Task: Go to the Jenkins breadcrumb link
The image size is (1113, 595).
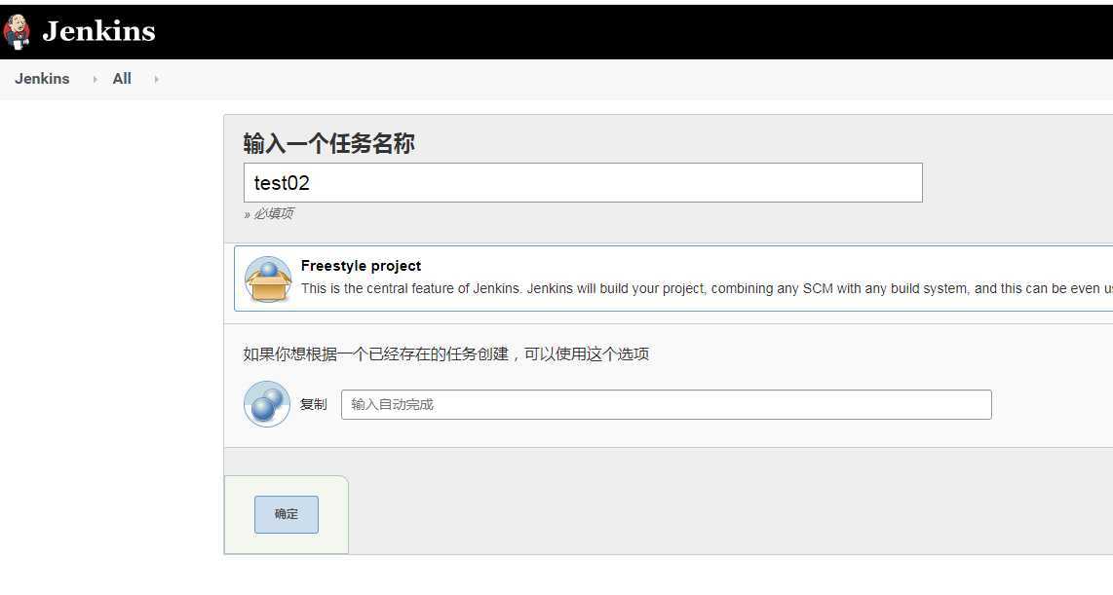Action: [x=42, y=79]
